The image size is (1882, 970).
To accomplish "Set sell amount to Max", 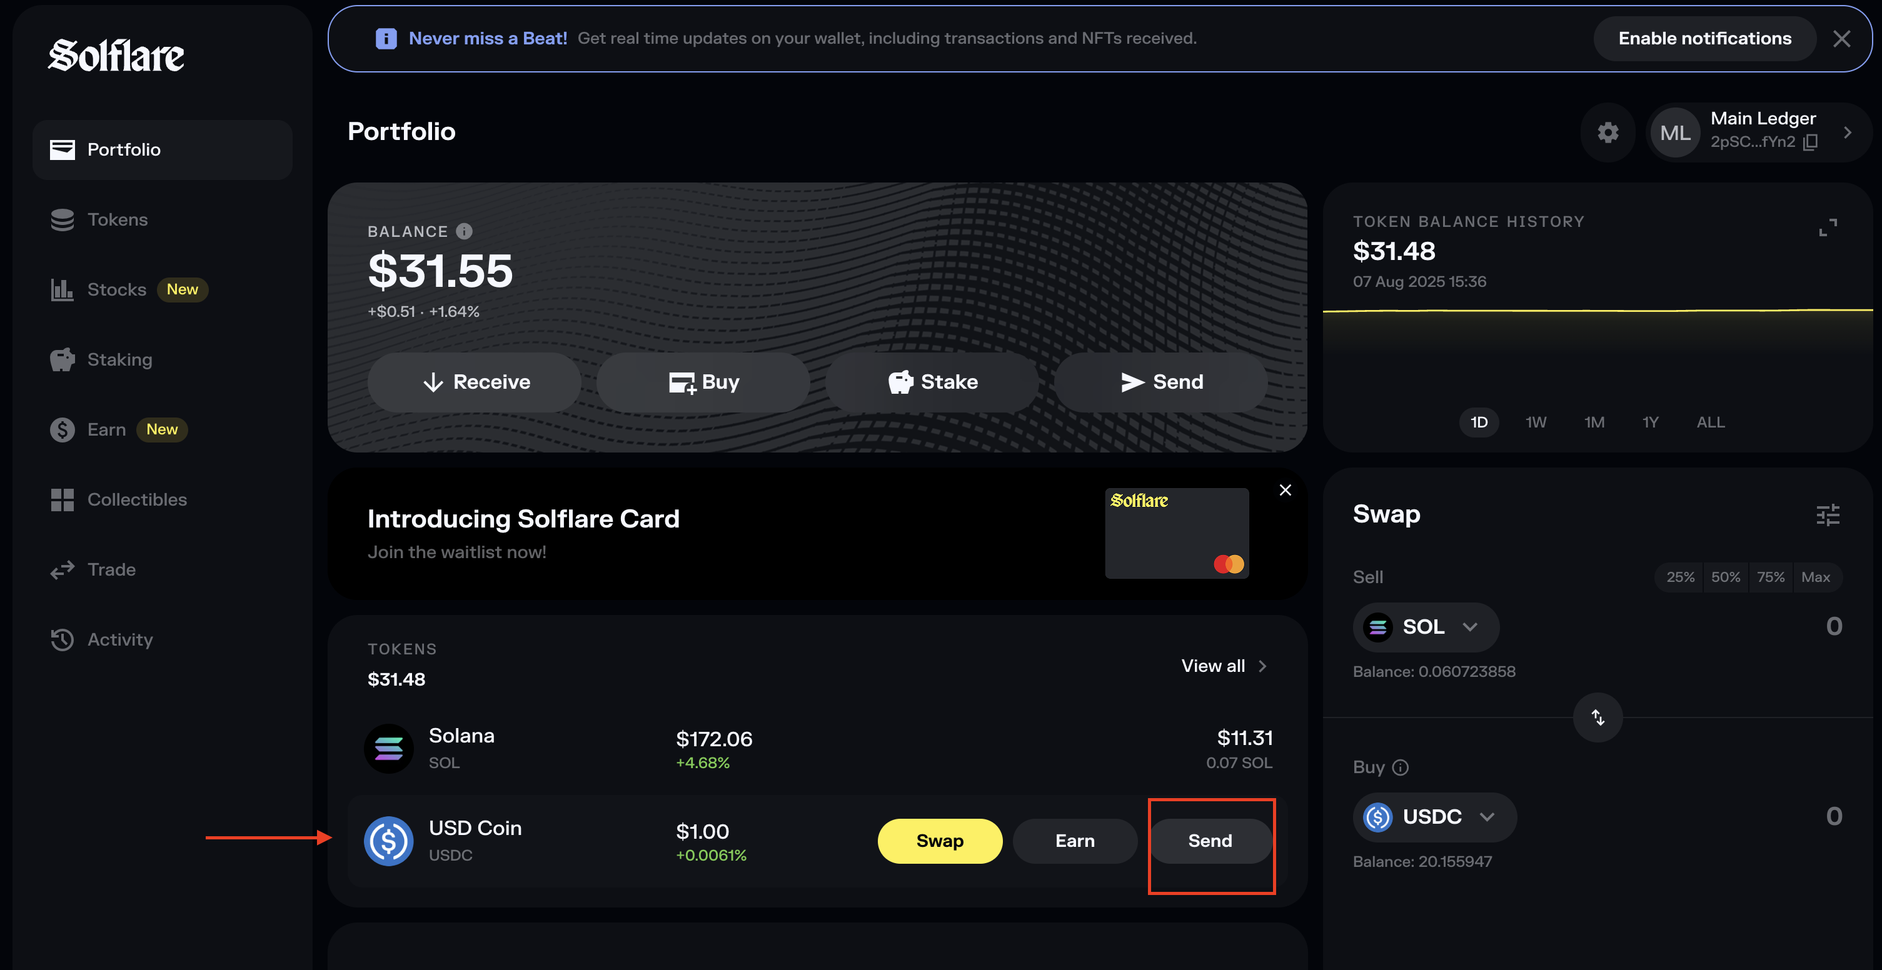I will [x=1817, y=577].
